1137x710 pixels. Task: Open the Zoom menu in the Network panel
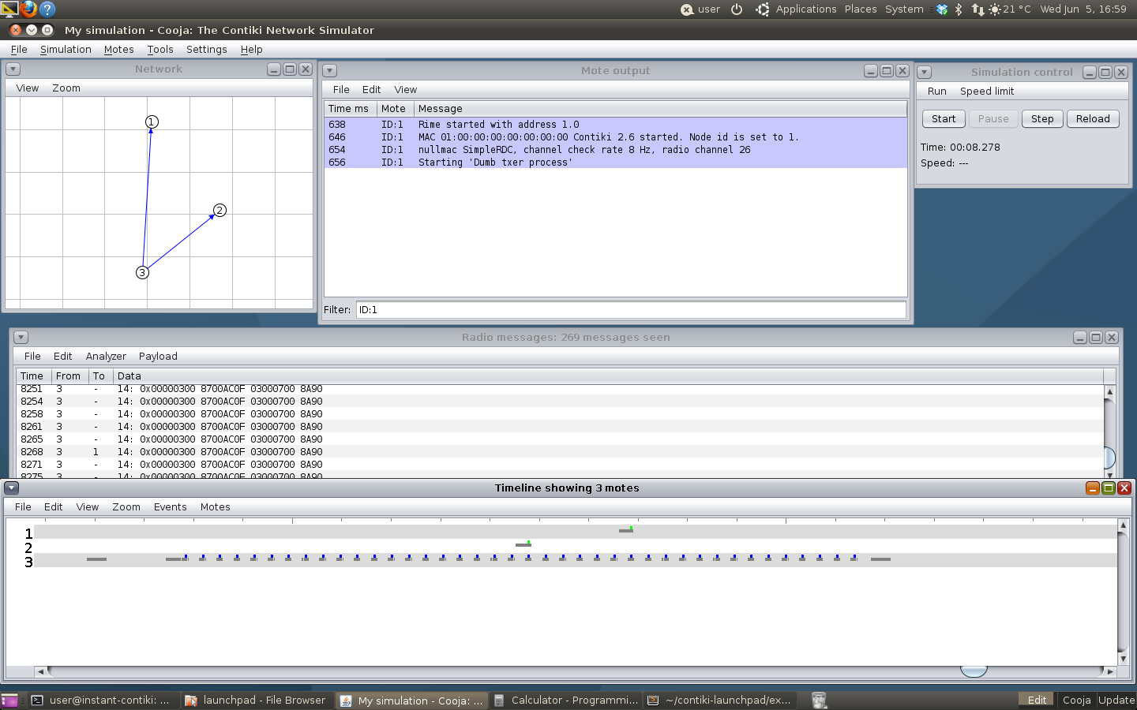(66, 88)
